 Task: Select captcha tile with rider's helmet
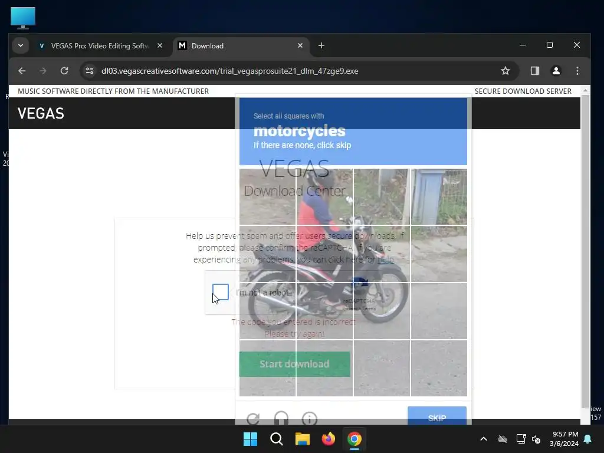(x=324, y=196)
